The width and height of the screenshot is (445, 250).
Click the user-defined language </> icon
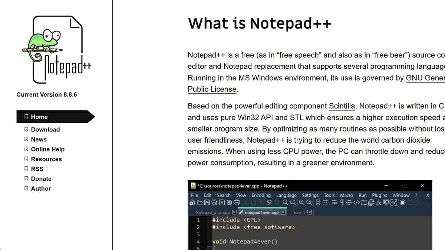[356, 203]
